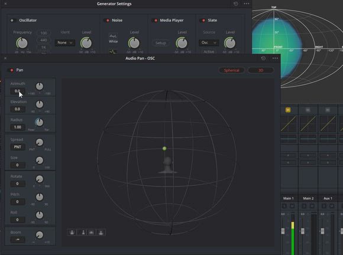Image resolution: width=343 pixels, height=255 pixels.
Task: Click the grey Aux 1 dynamics icon in the mixer
Action: click(328, 110)
